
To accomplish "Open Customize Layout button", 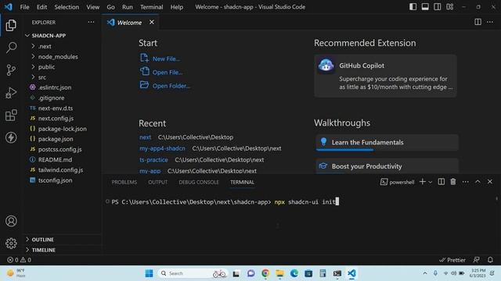I will [x=449, y=7].
